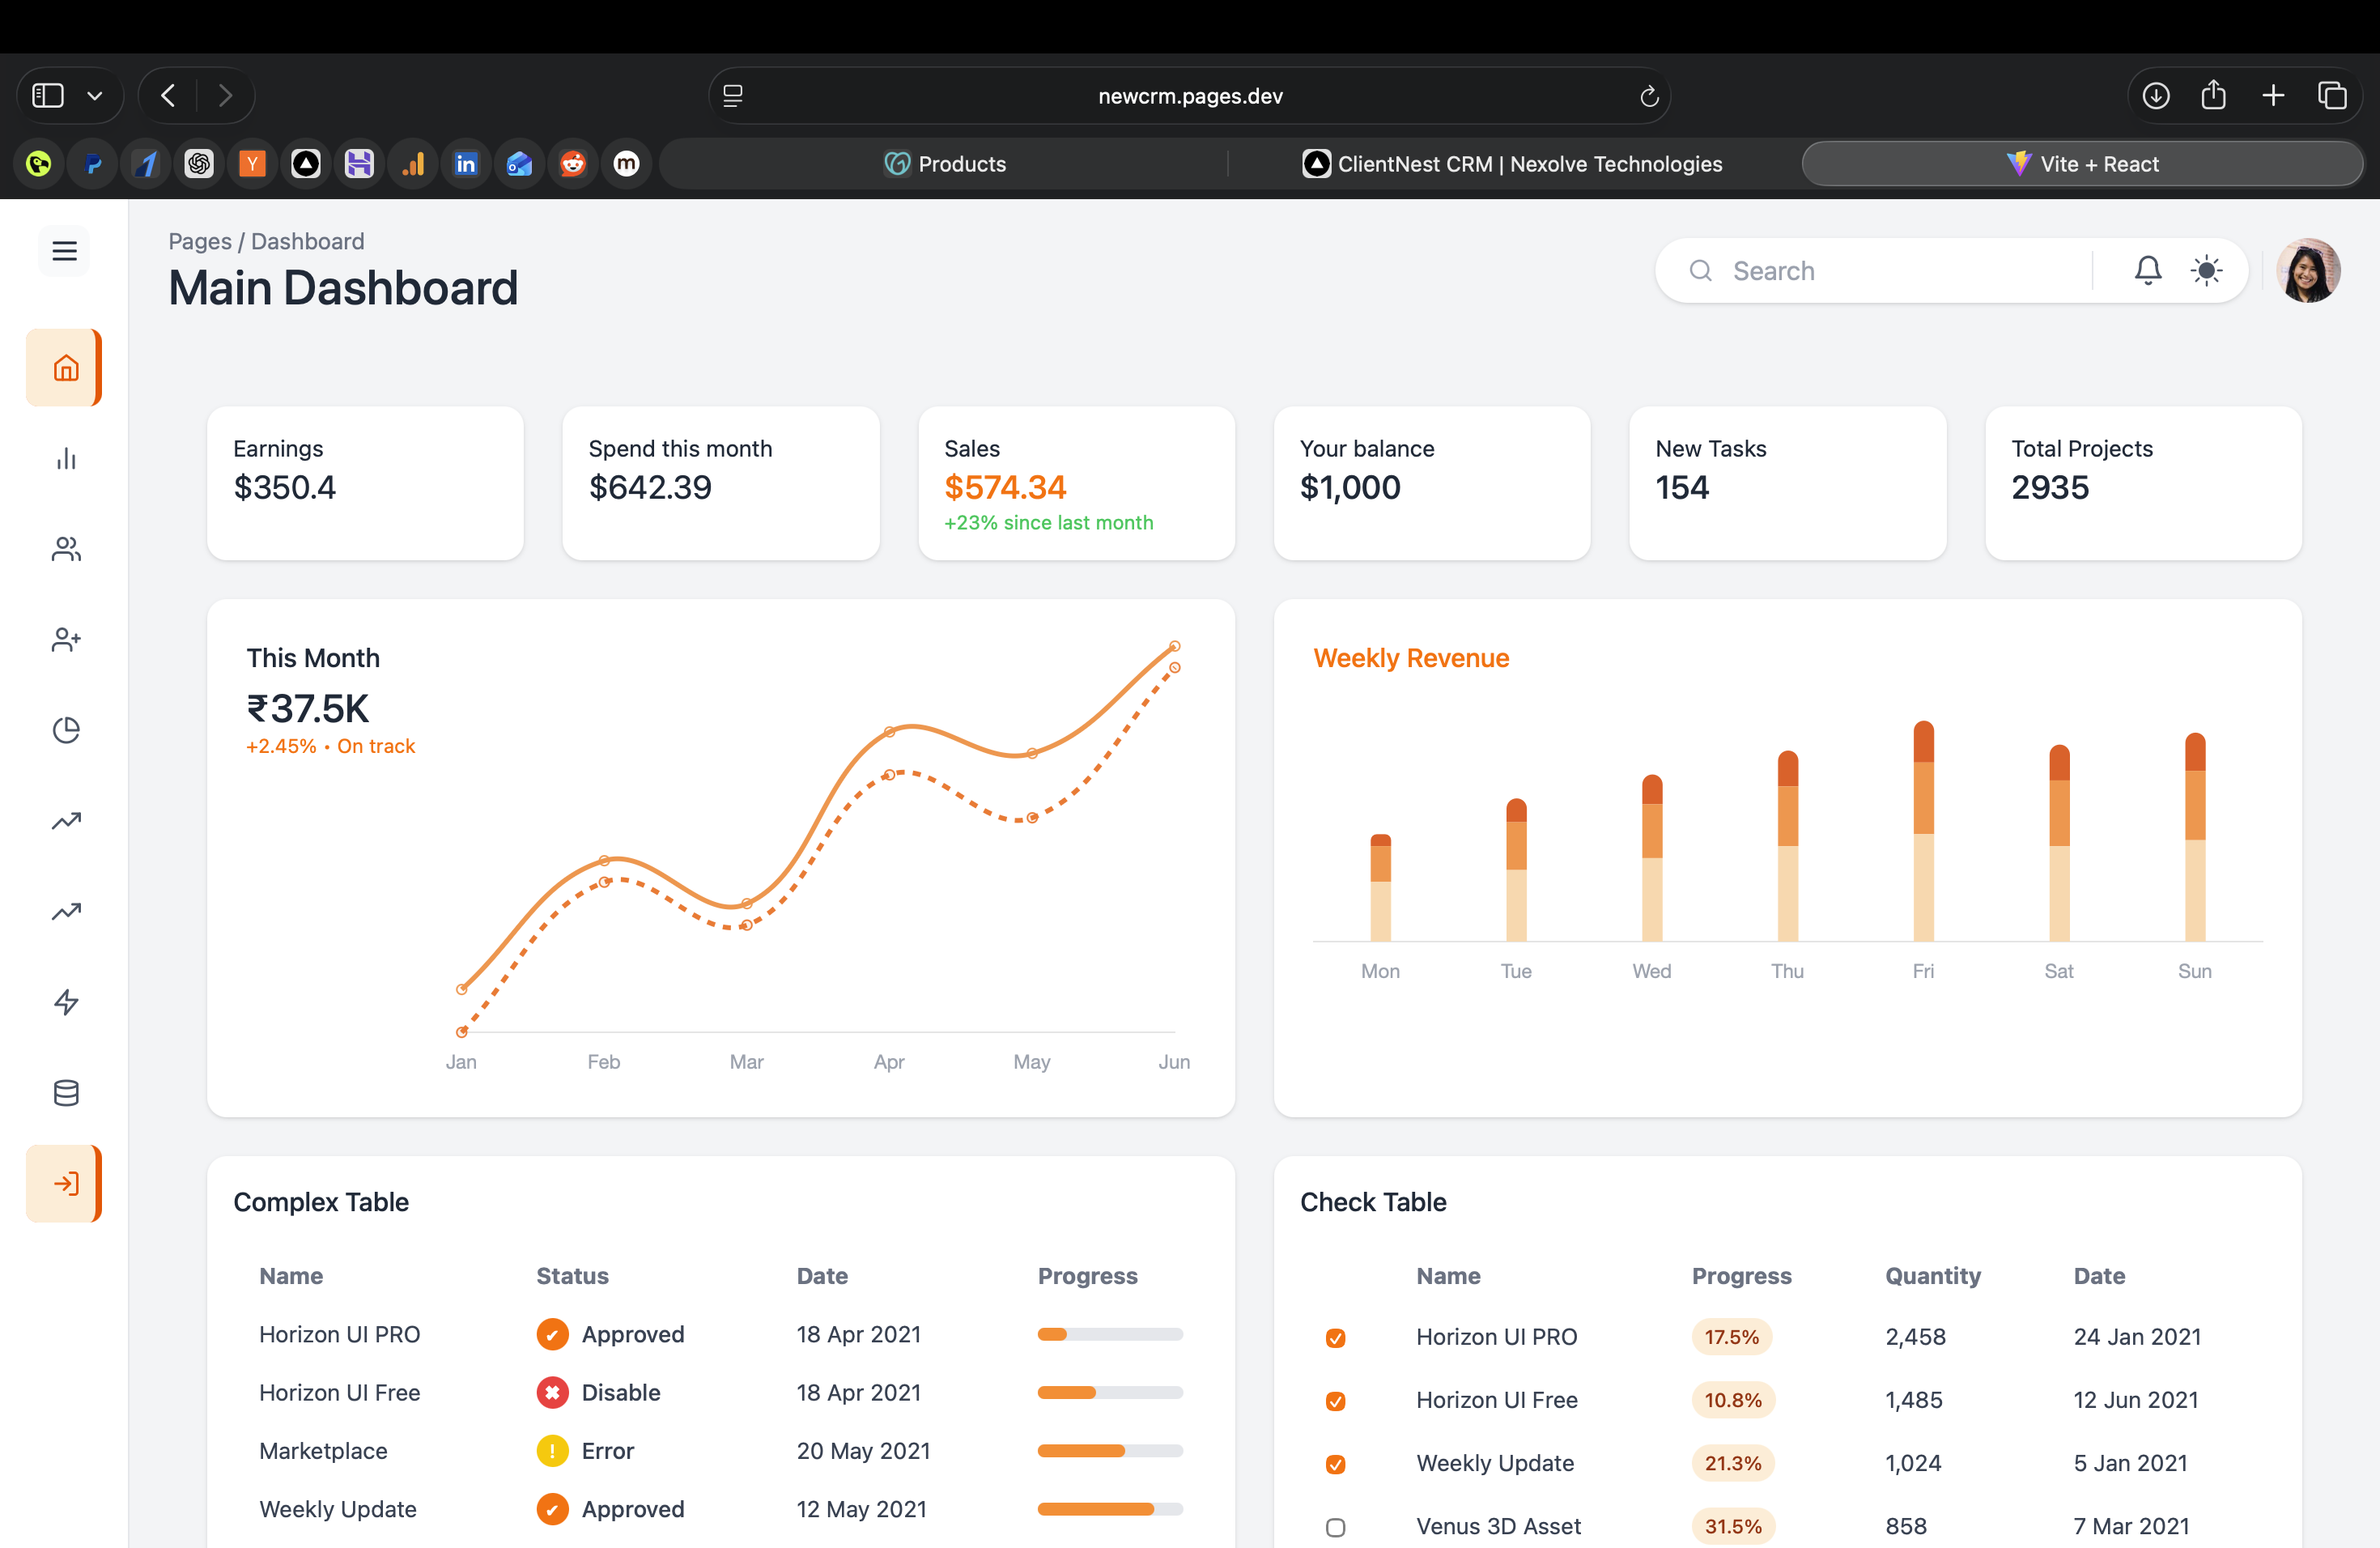Image resolution: width=2380 pixels, height=1548 pixels.
Task: Open the pie chart reports sidebar icon
Action: tap(64, 730)
